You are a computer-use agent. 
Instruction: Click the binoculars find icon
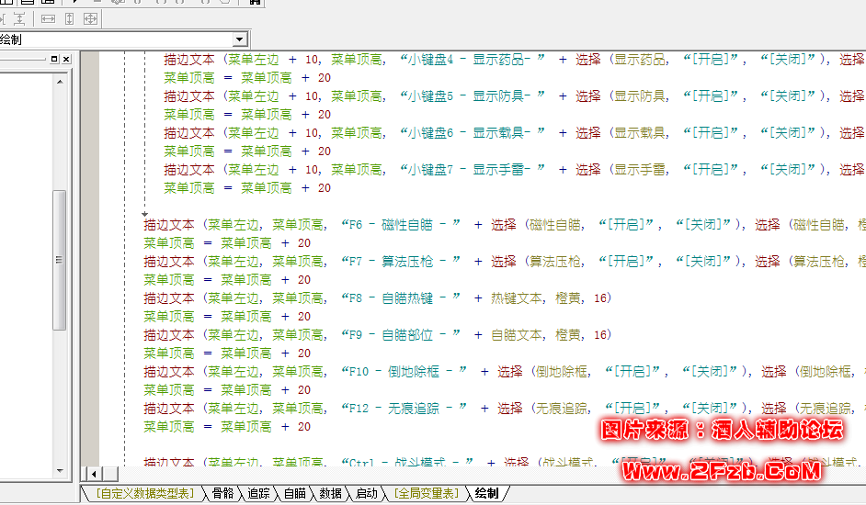coord(254,3)
